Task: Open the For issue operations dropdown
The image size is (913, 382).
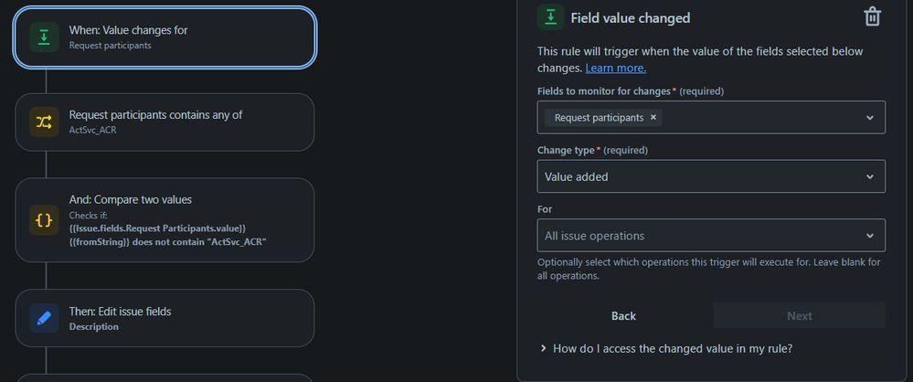Action: [x=868, y=236]
